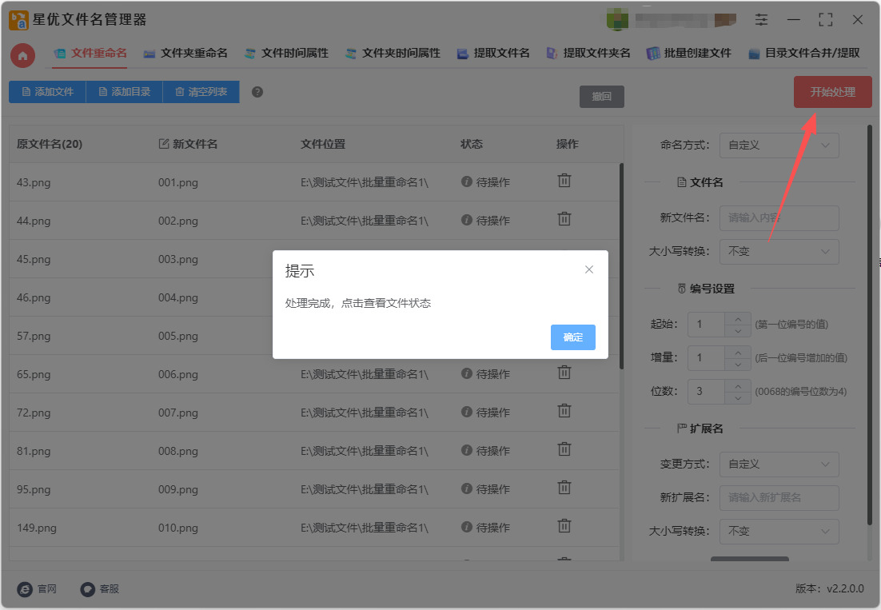Click the 开始处理 button
Screen dimensions: 881x610
(x=832, y=92)
